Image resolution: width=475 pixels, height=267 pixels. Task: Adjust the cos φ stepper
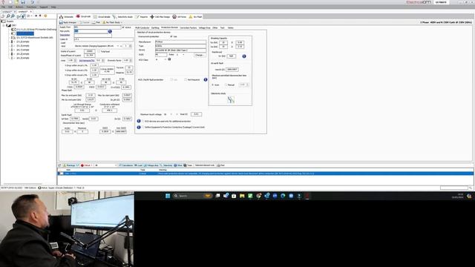point(75,60)
